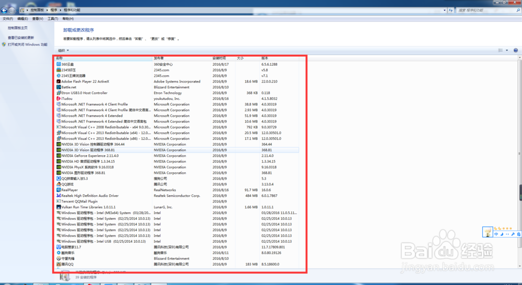The width and height of the screenshot is (522, 285).
Task: Click 程序 in the address breadcrumb
Action: point(54,10)
